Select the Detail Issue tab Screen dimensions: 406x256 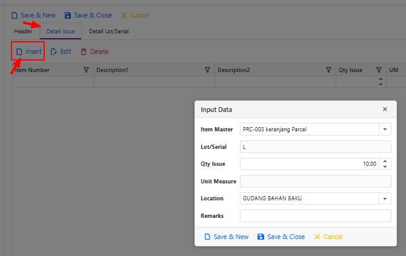61,31
